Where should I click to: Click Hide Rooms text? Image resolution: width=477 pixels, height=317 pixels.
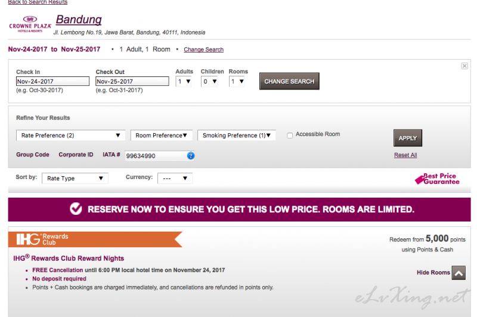coord(433,273)
